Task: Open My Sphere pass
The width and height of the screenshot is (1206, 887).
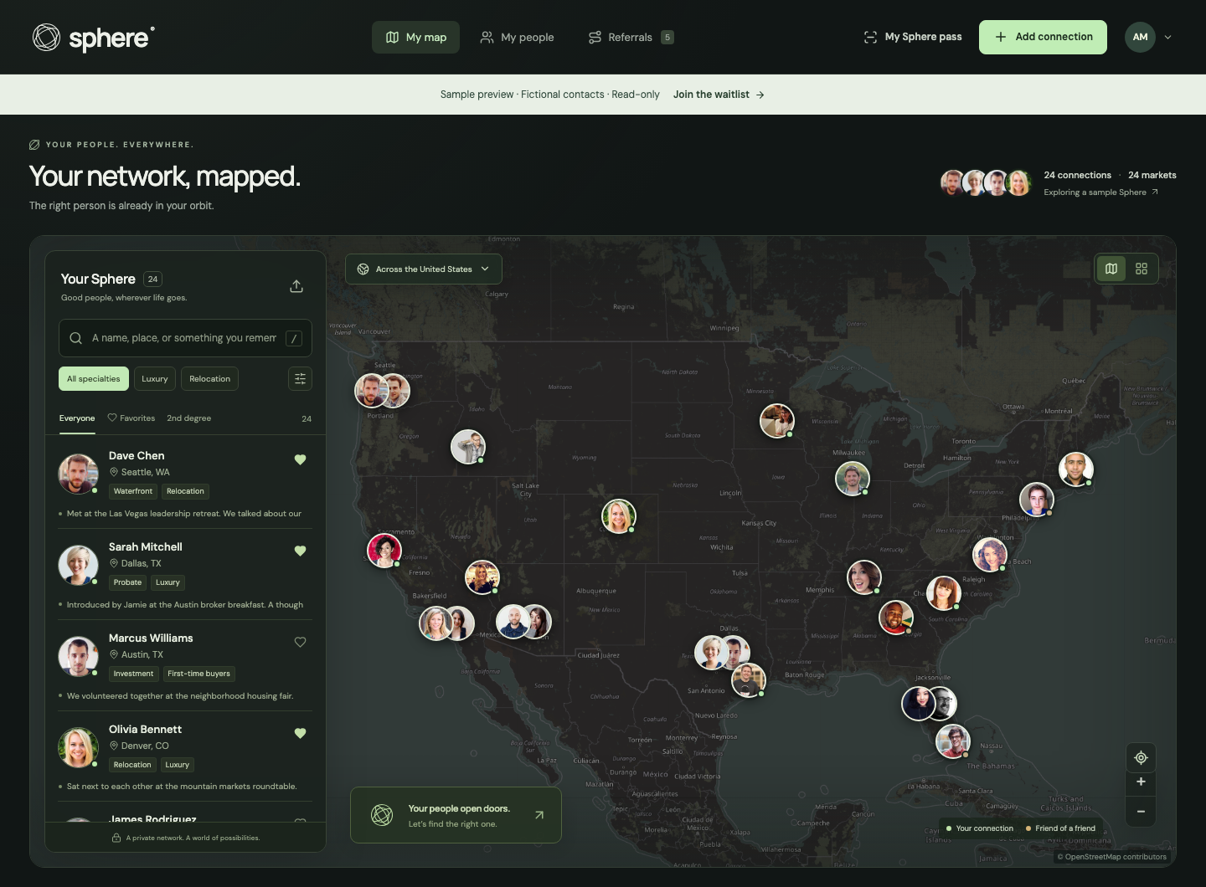Action: [912, 37]
